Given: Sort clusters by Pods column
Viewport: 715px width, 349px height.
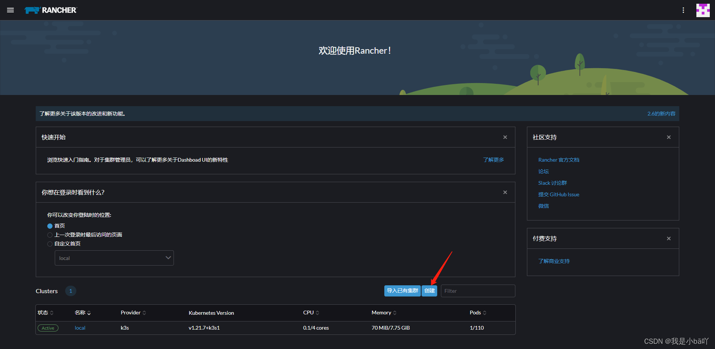Looking at the screenshot, I should pos(478,312).
